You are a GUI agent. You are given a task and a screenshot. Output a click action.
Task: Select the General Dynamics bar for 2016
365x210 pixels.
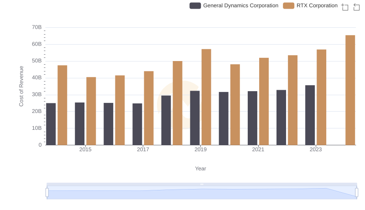click(109, 124)
